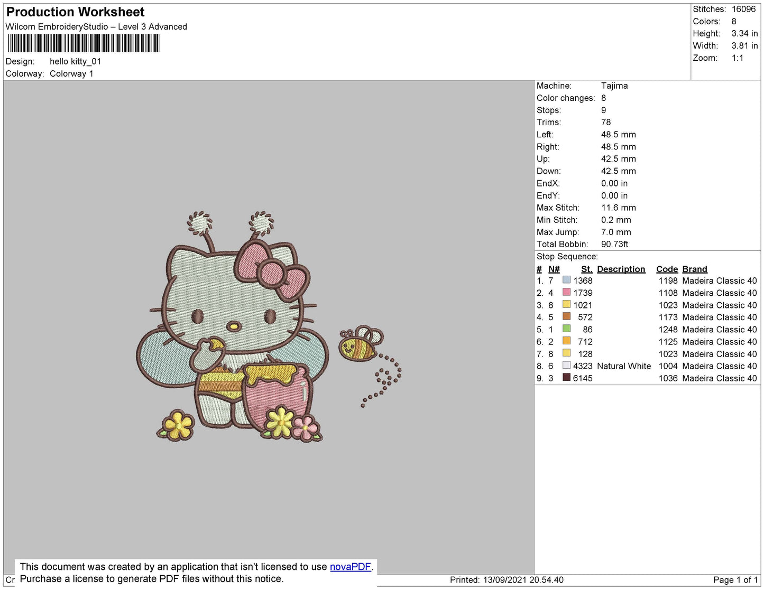Click the green swatch for stop 5
The width and height of the screenshot is (764, 590).
pos(567,329)
